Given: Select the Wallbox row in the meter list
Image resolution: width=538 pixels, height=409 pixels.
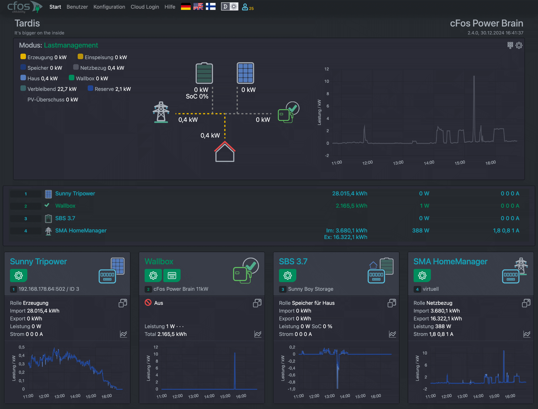Looking at the screenshot, I should click(65, 206).
